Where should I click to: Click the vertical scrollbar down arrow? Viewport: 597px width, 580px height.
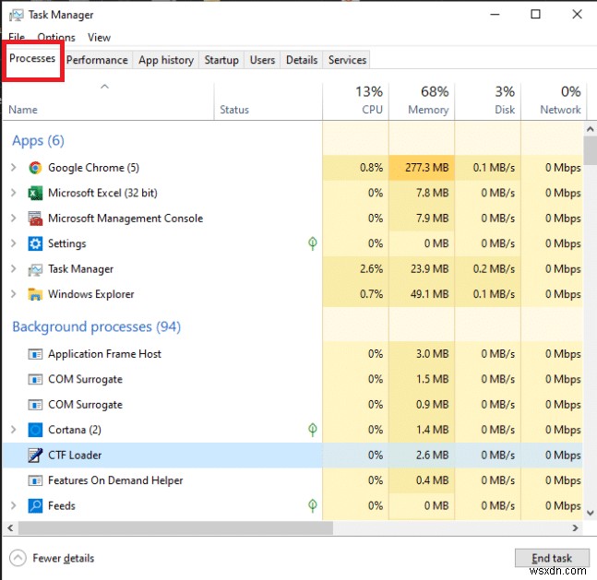pos(590,513)
